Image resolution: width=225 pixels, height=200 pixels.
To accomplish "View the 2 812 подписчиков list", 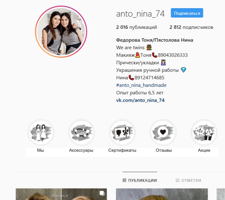I will [x=191, y=27].
